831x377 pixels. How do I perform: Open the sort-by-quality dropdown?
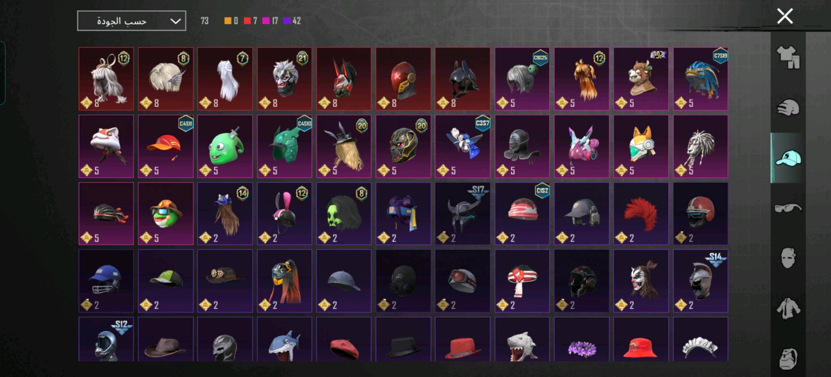[x=132, y=21]
